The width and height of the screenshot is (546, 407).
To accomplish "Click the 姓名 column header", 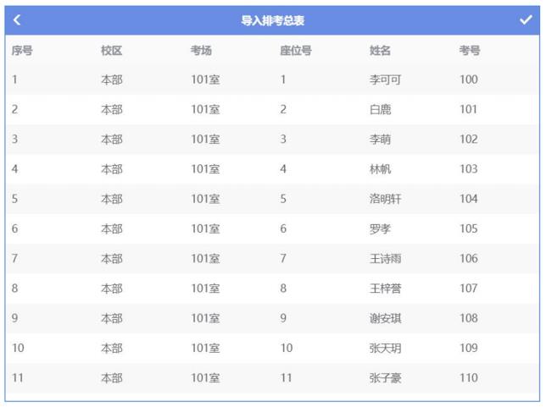I will pyautogui.click(x=380, y=51).
